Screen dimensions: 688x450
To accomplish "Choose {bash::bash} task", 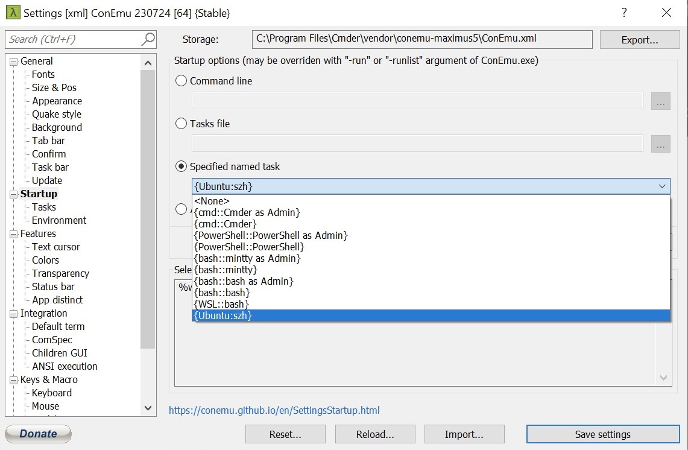I will click(x=431, y=293).
